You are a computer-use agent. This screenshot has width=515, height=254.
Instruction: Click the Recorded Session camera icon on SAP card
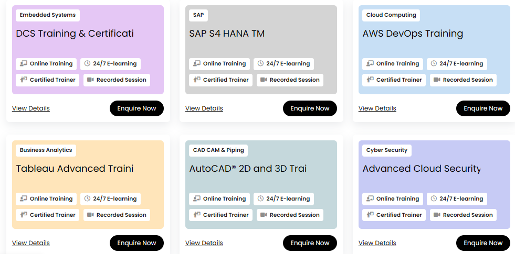click(263, 80)
